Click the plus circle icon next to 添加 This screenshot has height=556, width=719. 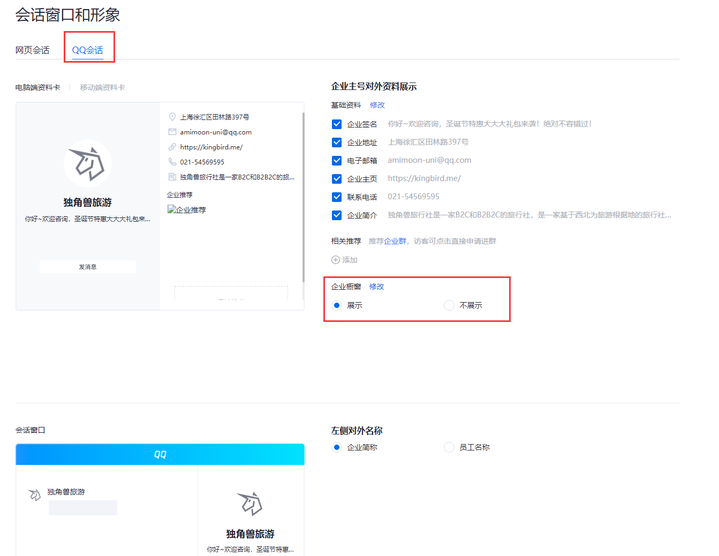pyautogui.click(x=336, y=260)
